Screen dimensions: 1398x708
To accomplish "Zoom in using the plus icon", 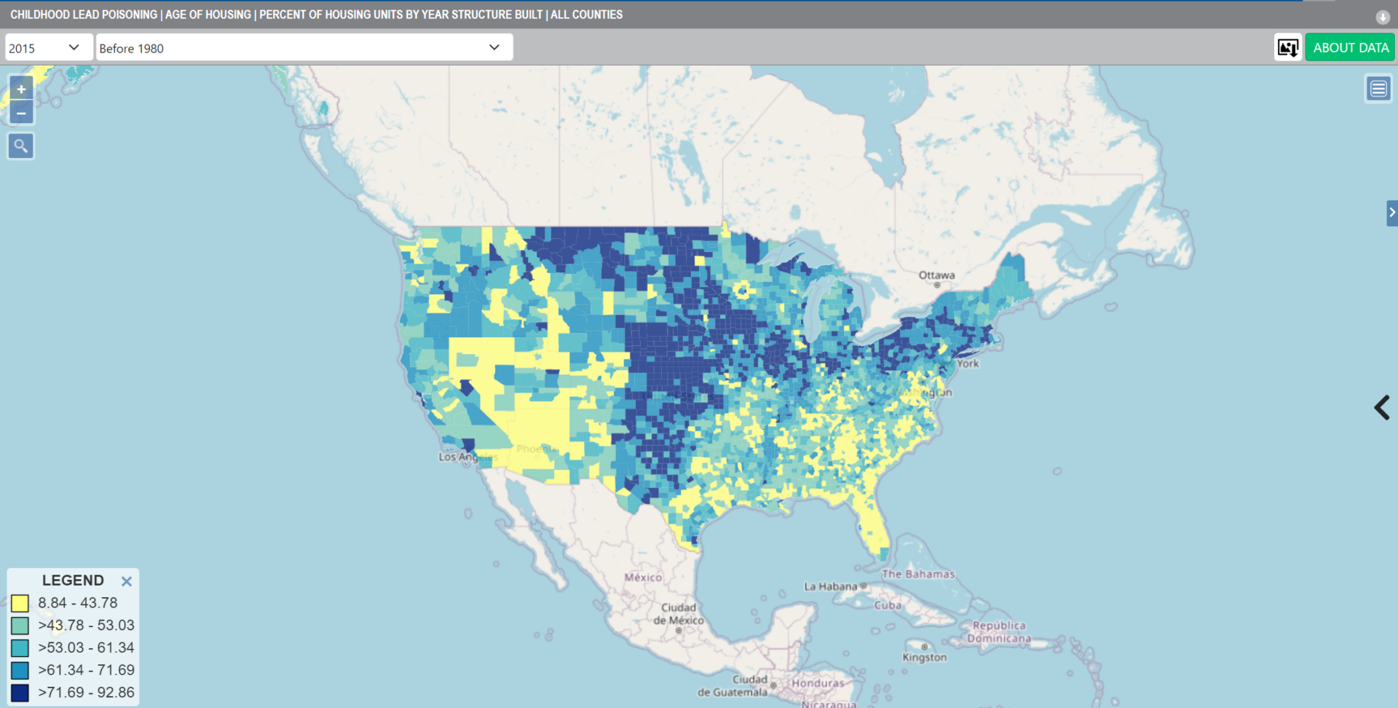I will click(20, 88).
